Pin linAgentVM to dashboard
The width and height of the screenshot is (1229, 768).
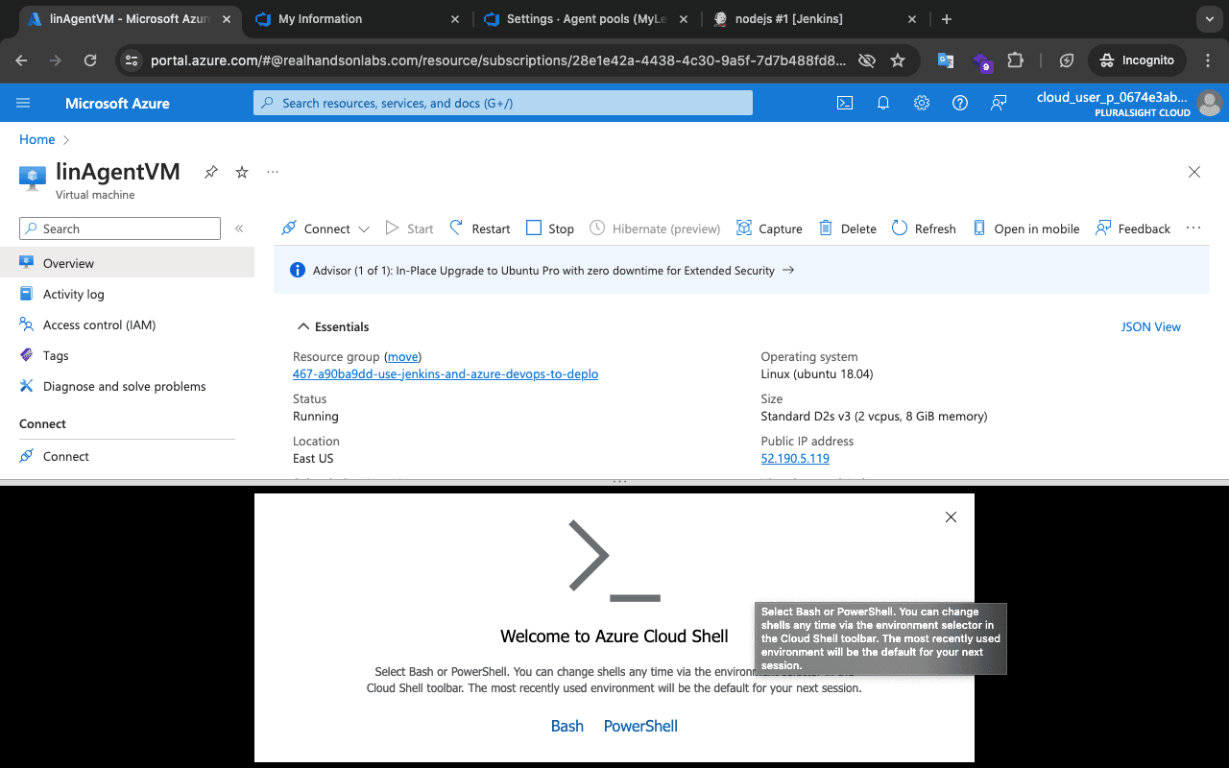click(211, 172)
